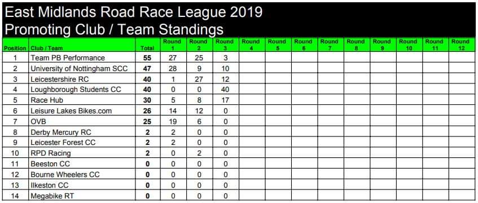This screenshot has height=203, width=478.
Task: Select the Leicestershire RC team cell
Action: point(82,79)
